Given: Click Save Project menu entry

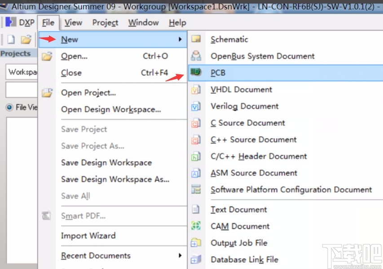Looking at the screenshot, I should pos(113,129).
